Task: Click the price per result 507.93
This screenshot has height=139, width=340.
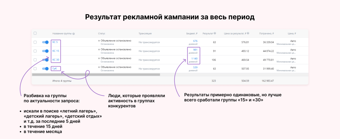Action: [245, 69]
